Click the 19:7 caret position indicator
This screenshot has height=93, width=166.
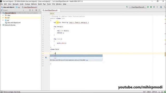(x=144, y=92)
